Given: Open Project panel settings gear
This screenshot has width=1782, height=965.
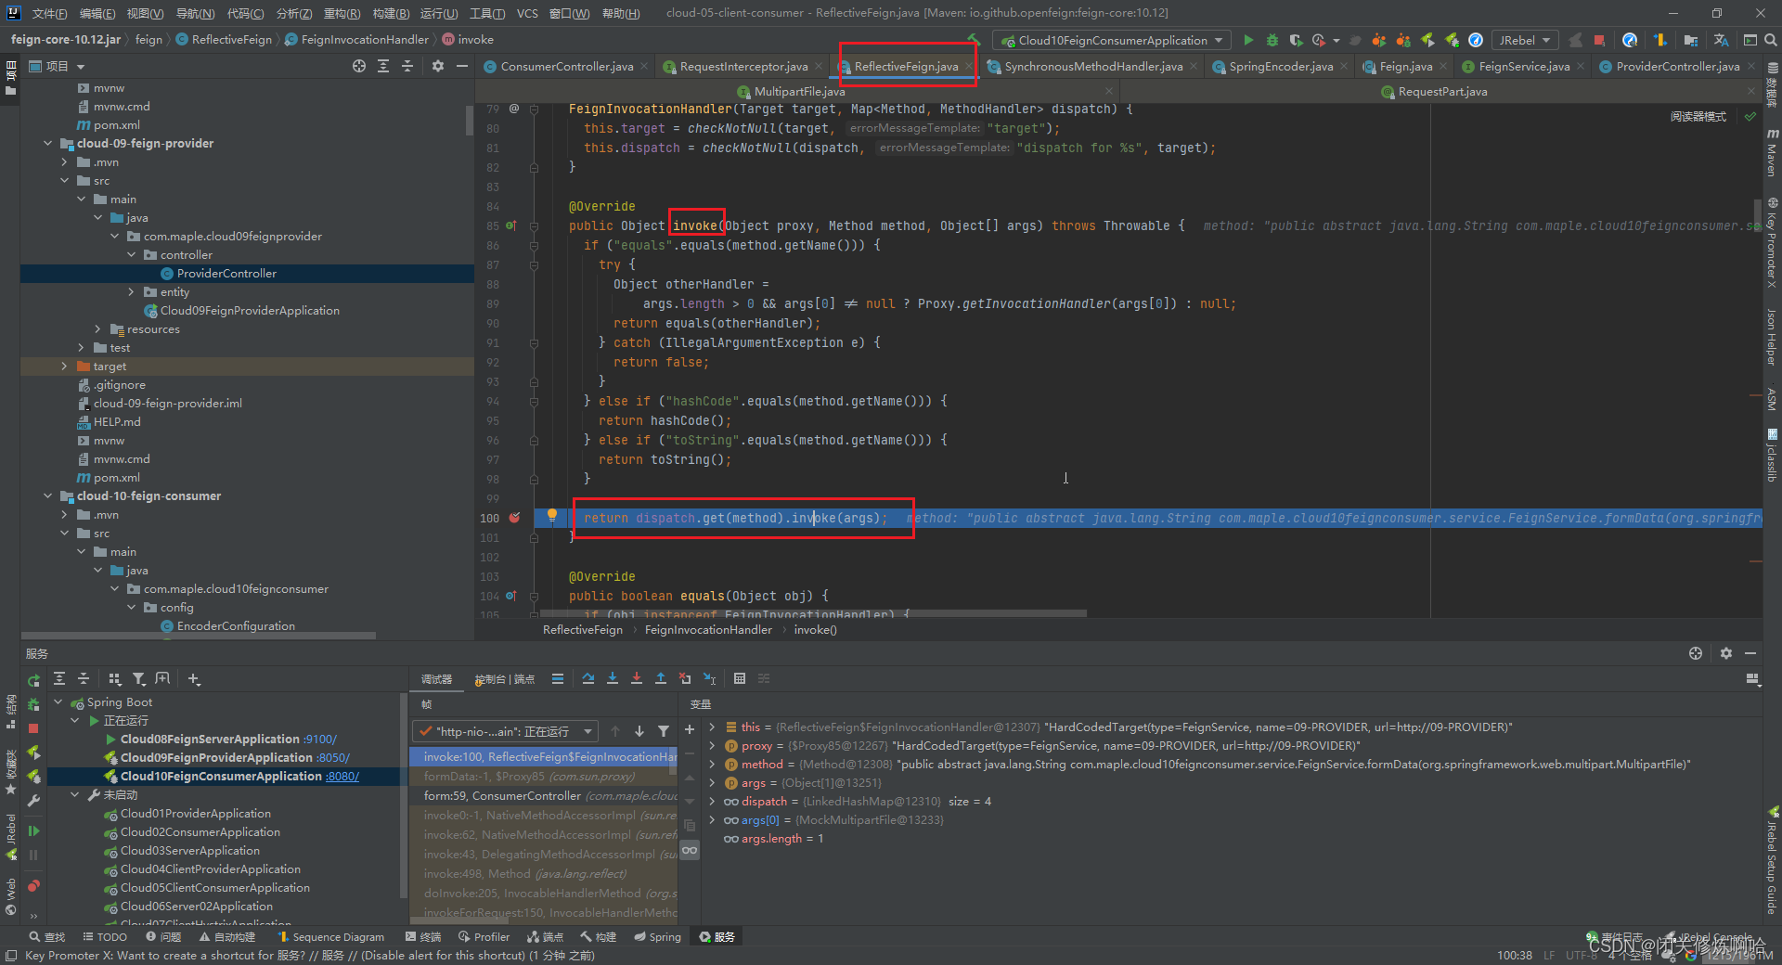Looking at the screenshot, I should 438,66.
